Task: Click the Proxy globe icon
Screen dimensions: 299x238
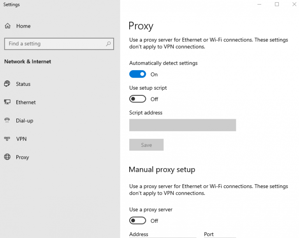Action: 7,157
